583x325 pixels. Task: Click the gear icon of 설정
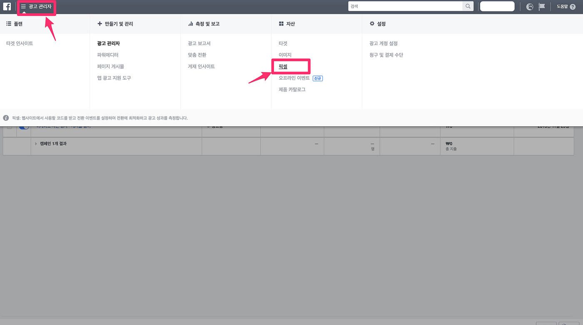[372, 24]
